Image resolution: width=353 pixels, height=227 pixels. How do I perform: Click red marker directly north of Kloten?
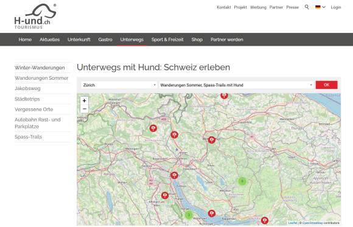point(174,135)
